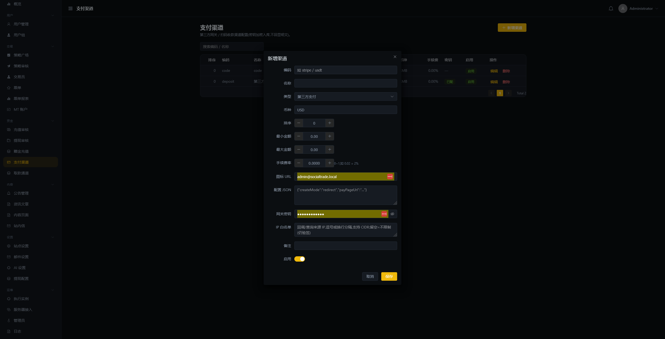Close the 新增渠道 dialog

coord(395,57)
